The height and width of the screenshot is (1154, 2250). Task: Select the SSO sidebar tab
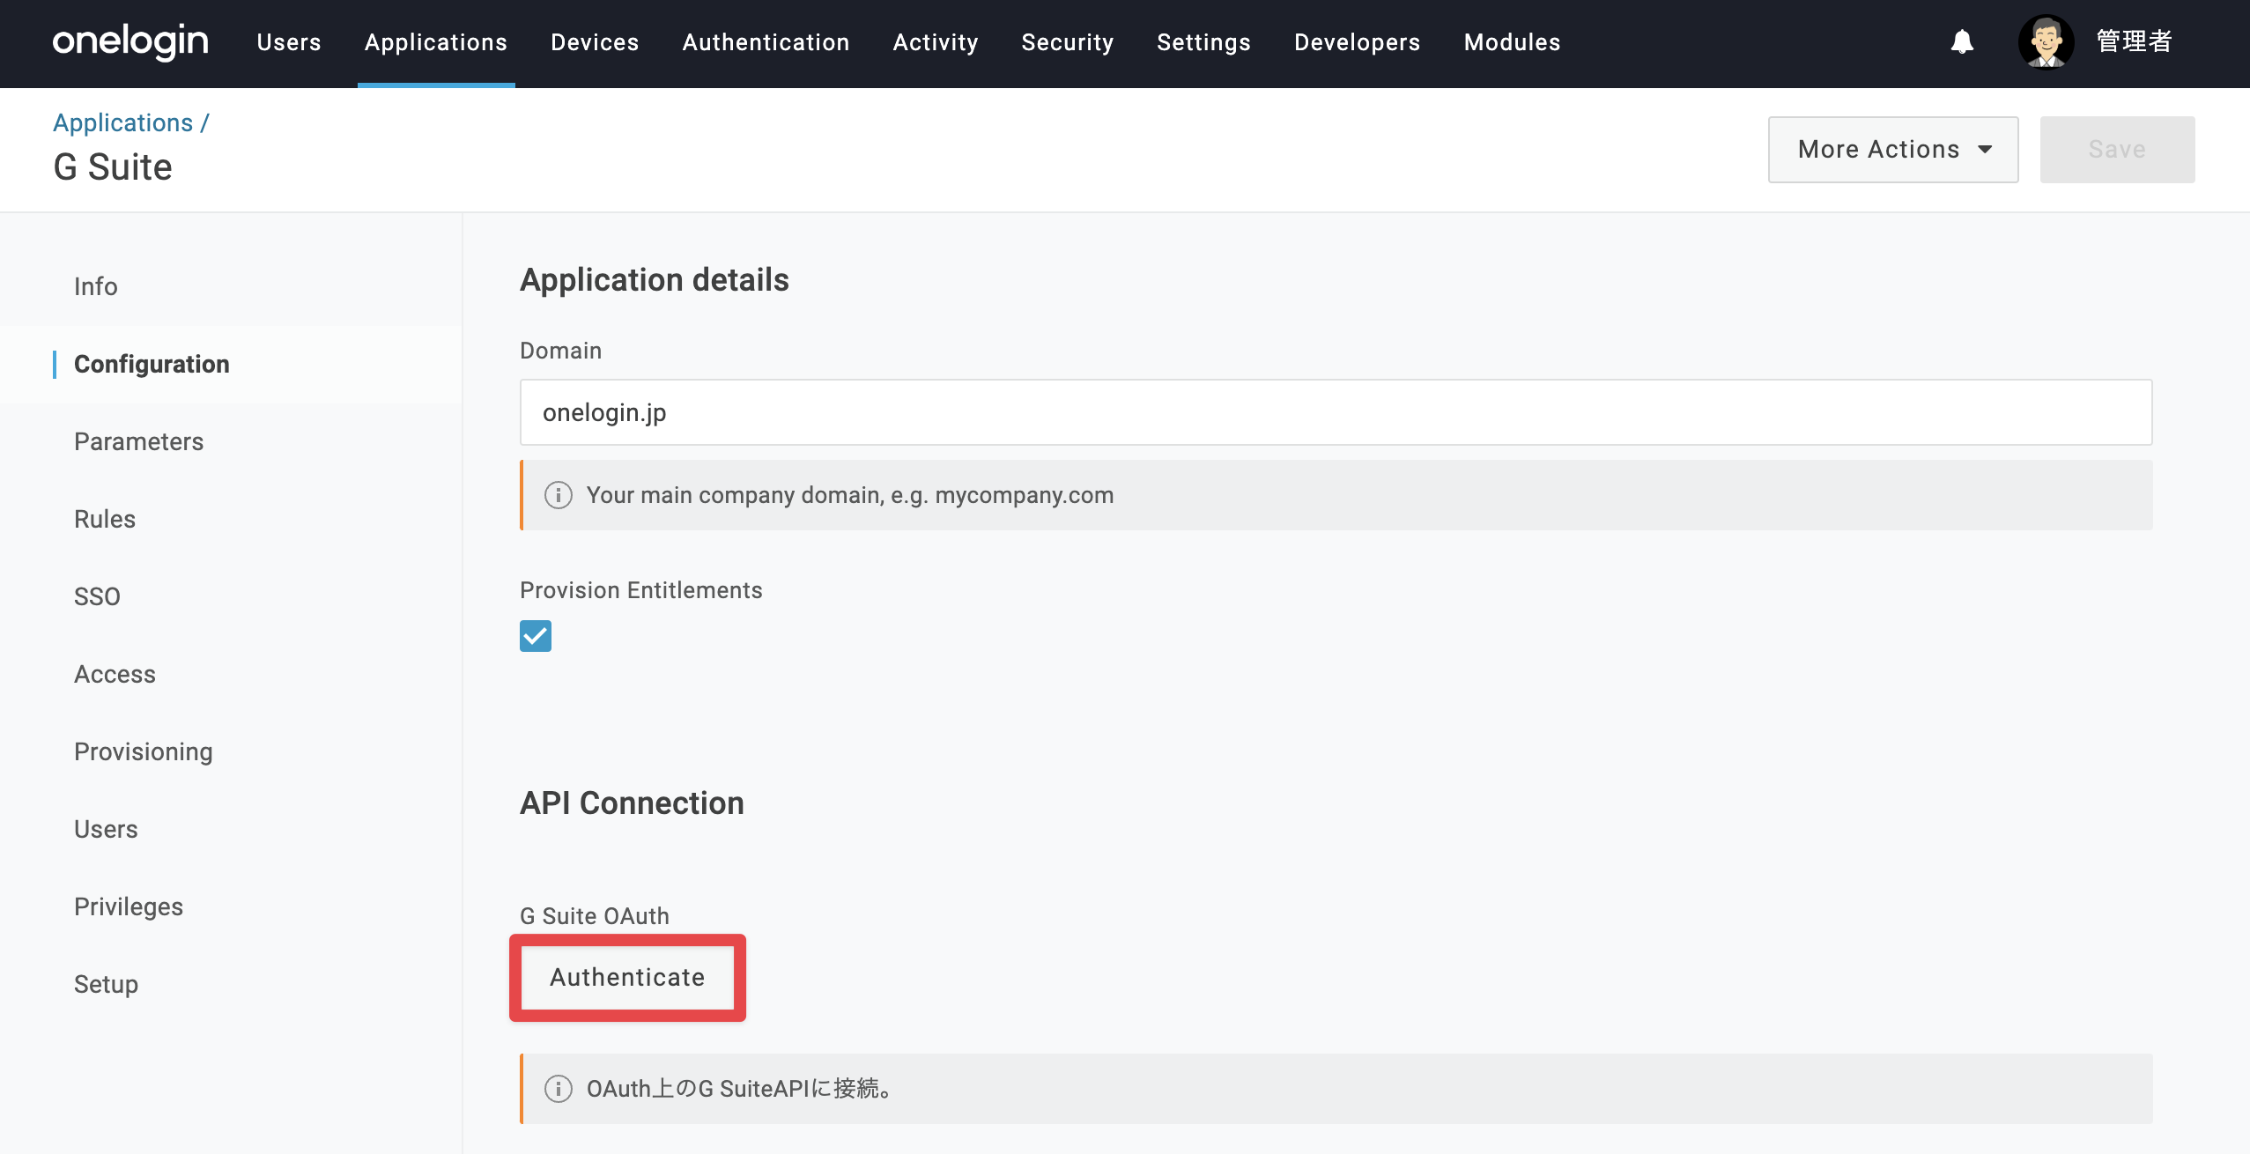click(231, 597)
